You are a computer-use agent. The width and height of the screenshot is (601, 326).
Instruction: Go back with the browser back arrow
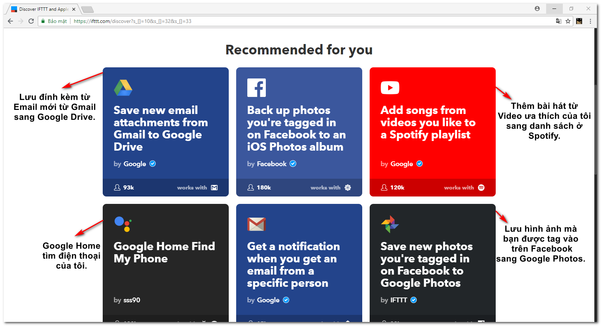(x=10, y=21)
